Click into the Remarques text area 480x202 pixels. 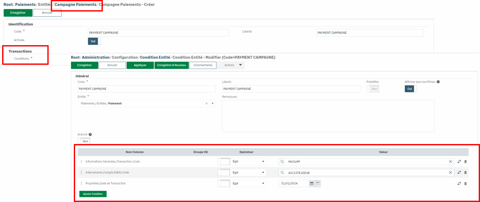328,116
